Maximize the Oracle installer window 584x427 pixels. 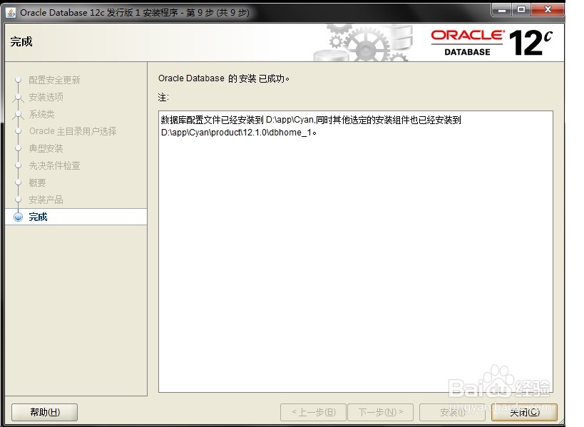click(521, 10)
